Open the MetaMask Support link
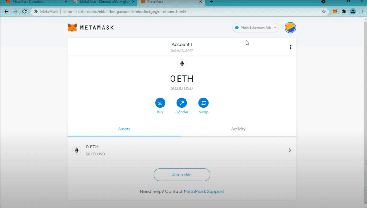This screenshot has width=367, height=208. [x=204, y=191]
